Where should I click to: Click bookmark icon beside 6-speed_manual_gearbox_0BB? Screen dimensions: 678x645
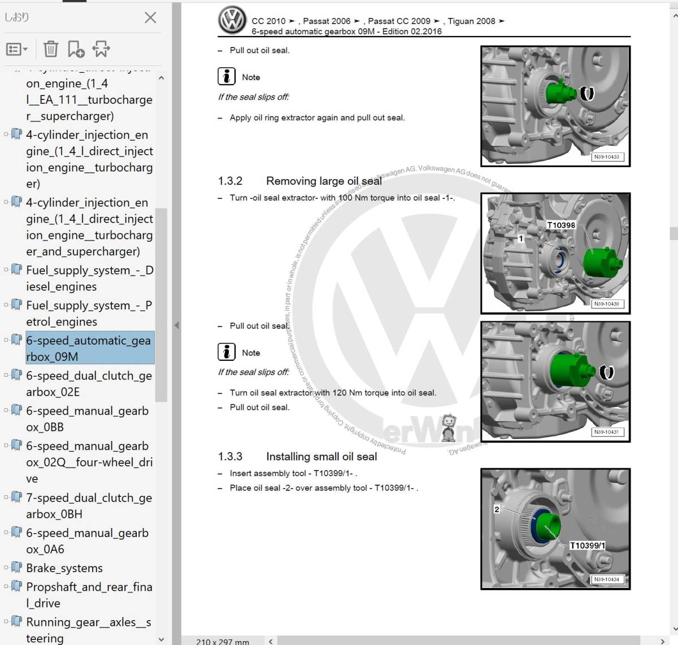click(17, 410)
